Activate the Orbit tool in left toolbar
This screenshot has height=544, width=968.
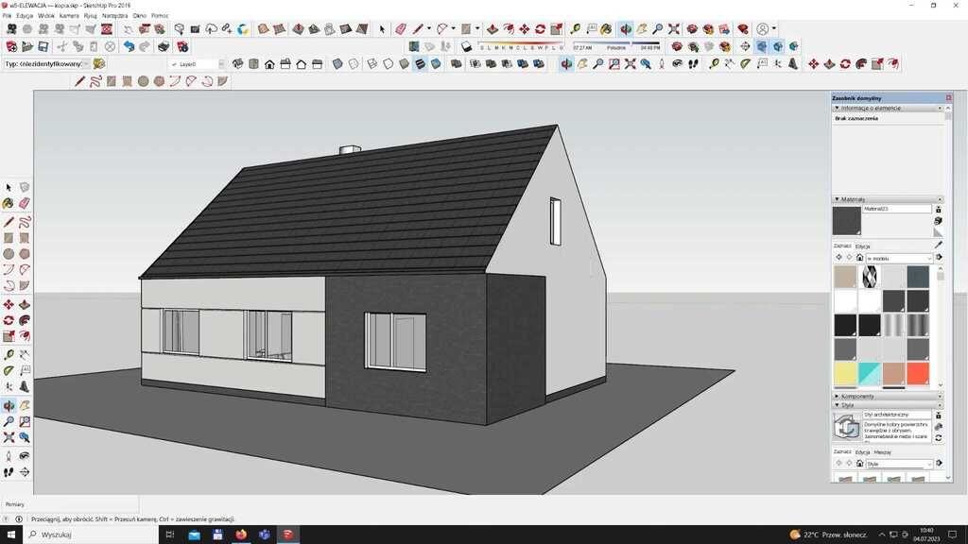[x=9, y=406]
